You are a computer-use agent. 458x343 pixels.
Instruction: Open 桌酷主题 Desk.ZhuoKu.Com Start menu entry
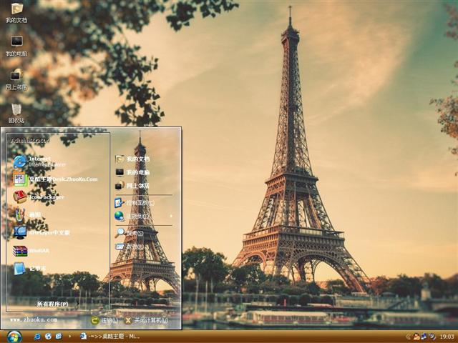tap(56, 179)
